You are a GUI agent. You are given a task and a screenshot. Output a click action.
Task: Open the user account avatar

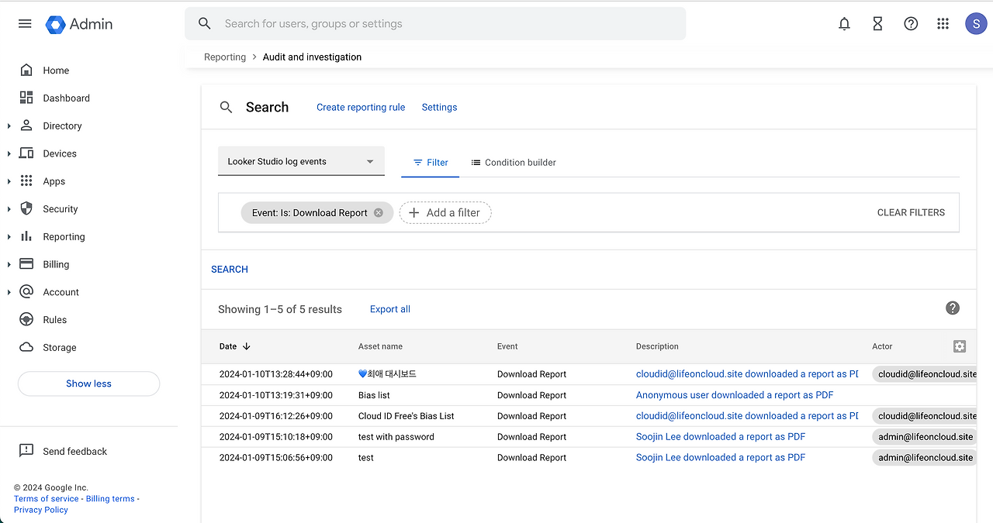pos(975,24)
